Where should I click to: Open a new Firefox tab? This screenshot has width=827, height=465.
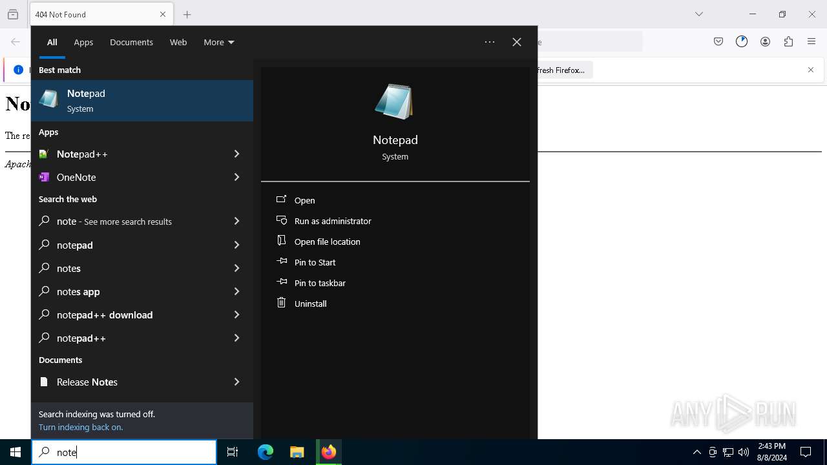[x=187, y=14]
